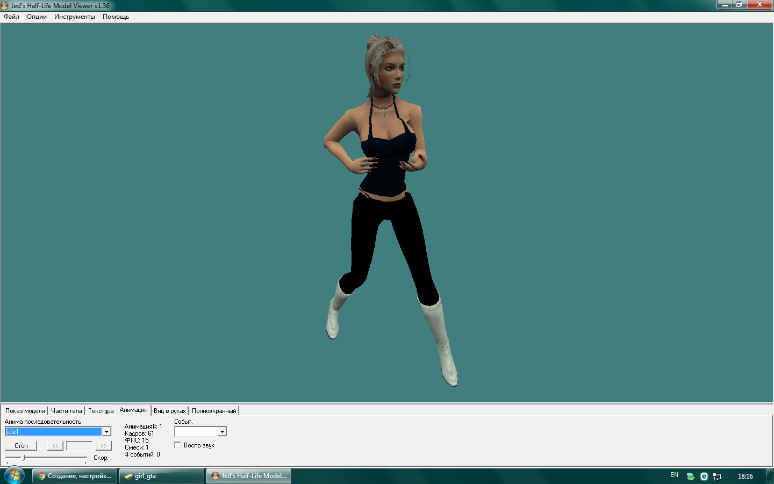Switch to the Вид в руках tab

[170, 411]
